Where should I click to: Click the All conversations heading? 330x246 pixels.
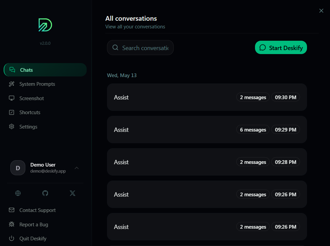(131, 19)
